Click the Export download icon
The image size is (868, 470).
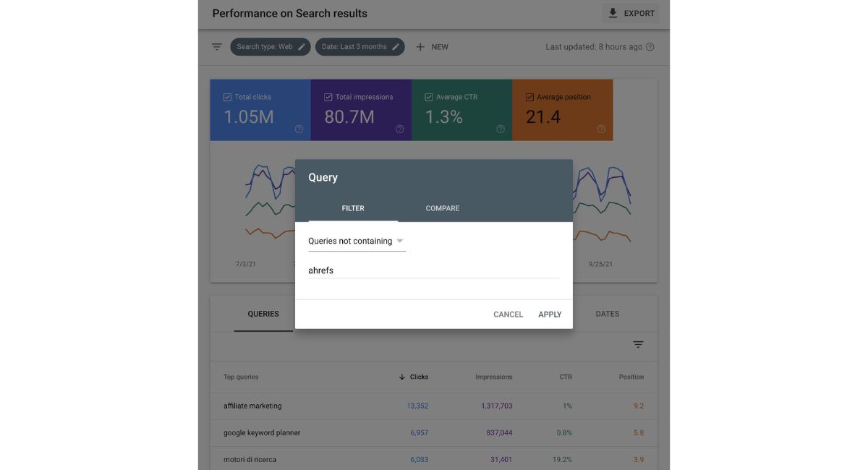point(613,13)
